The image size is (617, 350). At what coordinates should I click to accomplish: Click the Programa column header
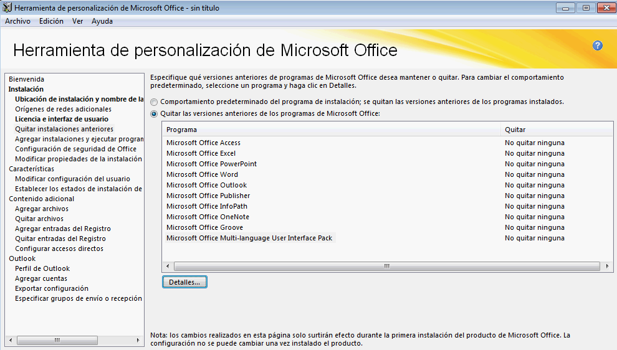click(x=181, y=130)
